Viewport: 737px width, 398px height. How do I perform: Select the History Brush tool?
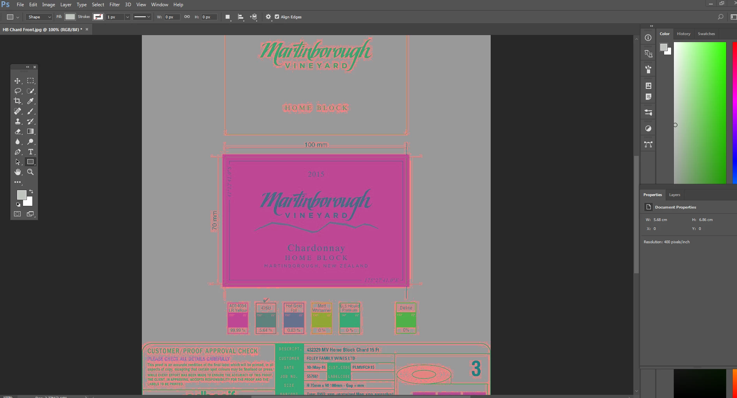(30, 121)
